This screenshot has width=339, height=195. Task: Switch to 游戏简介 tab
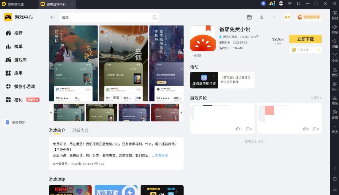(x=57, y=131)
